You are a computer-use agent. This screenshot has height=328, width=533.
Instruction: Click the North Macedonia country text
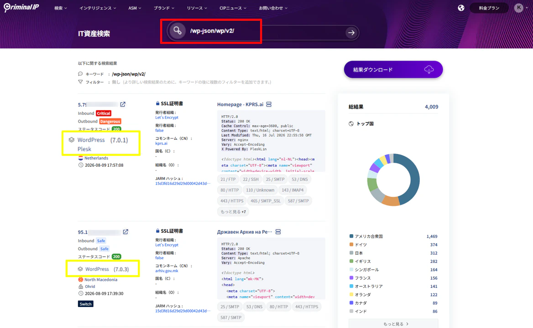[100, 280]
